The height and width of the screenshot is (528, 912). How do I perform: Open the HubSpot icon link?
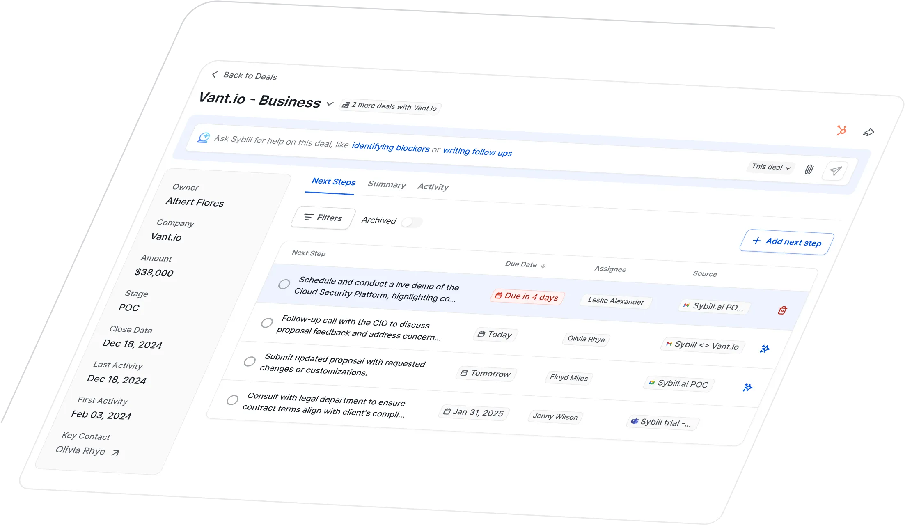841,131
